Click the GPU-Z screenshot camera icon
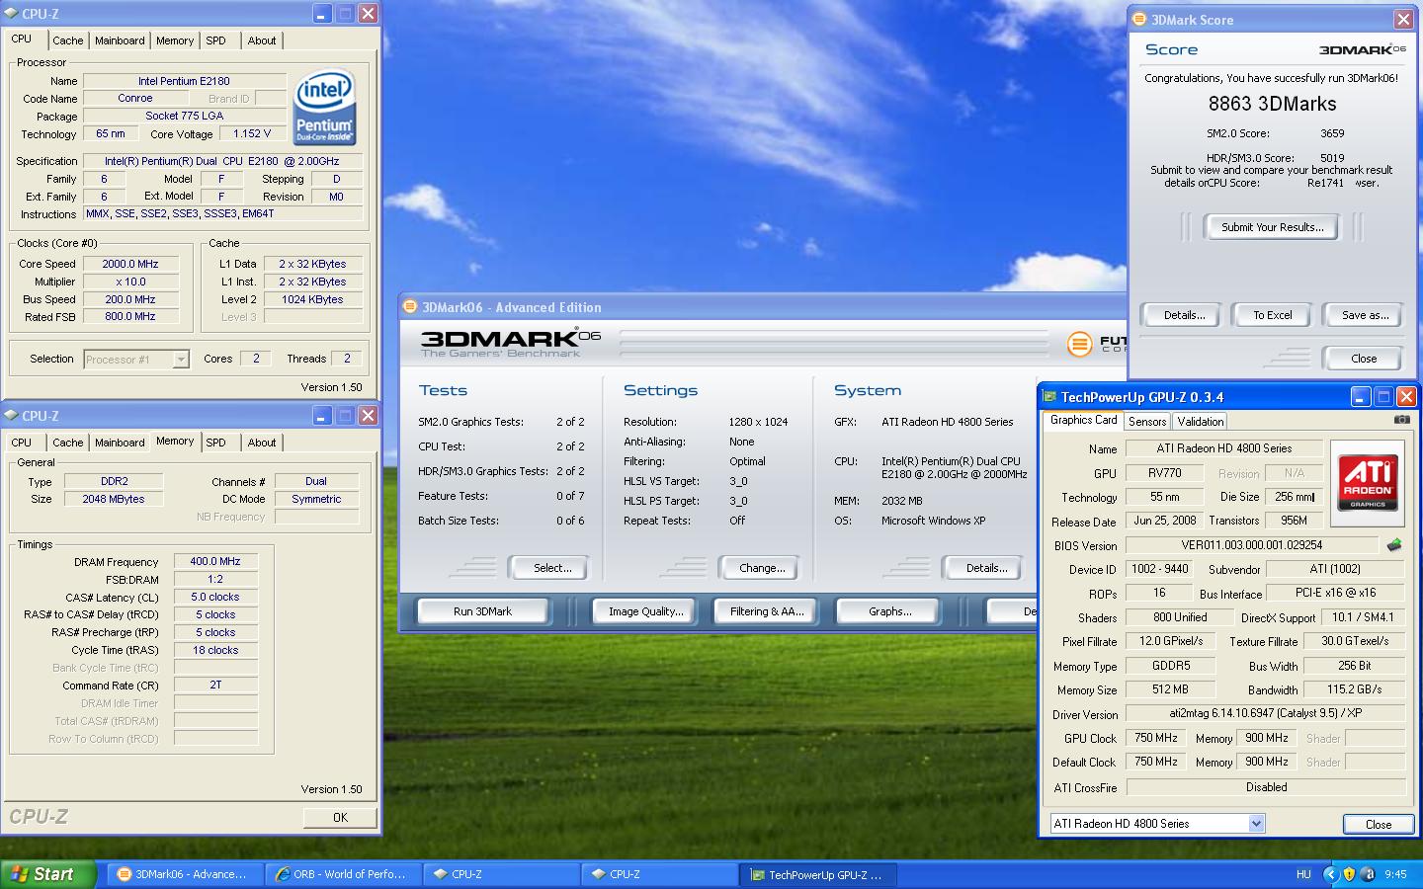Image resolution: width=1423 pixels, height=889 pixels. (1401, 420)
